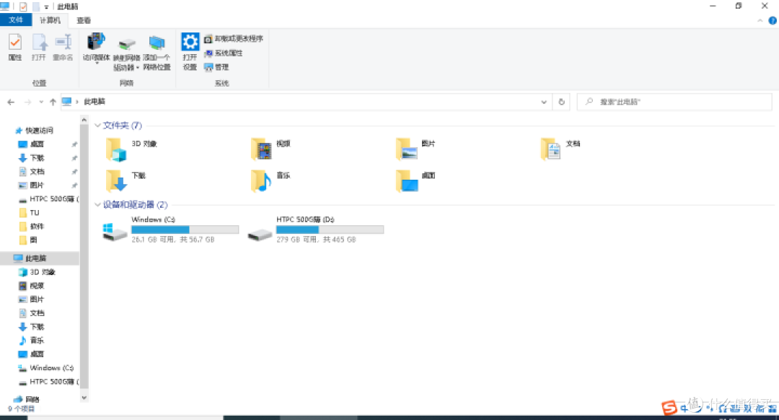Select 音乐 in the sidebar tree
779x420 pixels.
coord(32,341)
